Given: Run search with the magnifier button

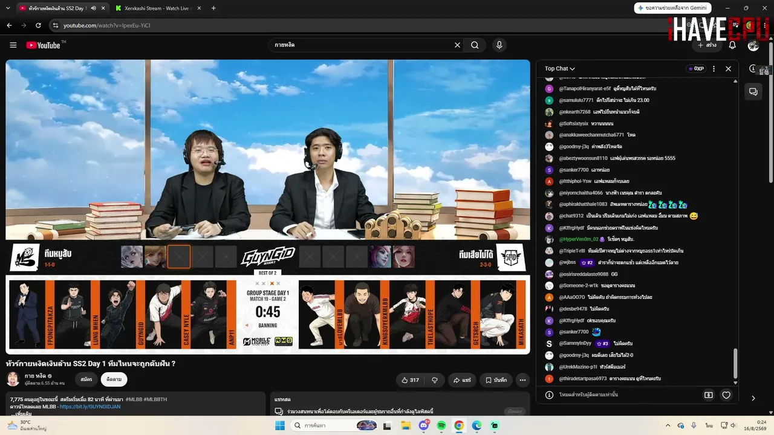Looking at the screenshot, I should (475, 45).
